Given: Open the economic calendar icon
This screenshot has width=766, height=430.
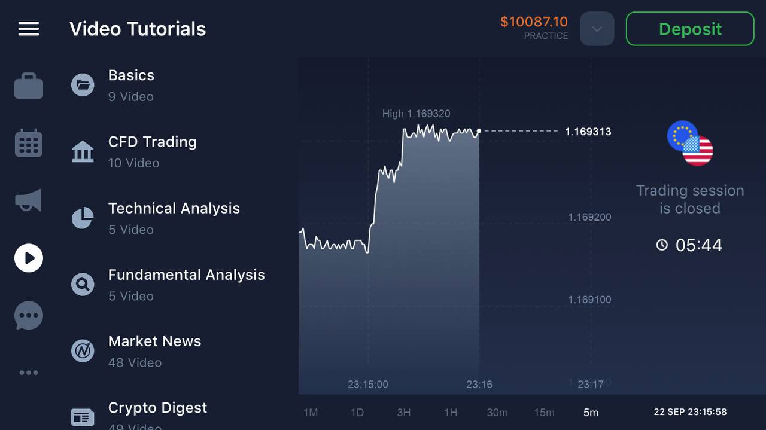Looking at the screenshot, I should tap(29, 144).
